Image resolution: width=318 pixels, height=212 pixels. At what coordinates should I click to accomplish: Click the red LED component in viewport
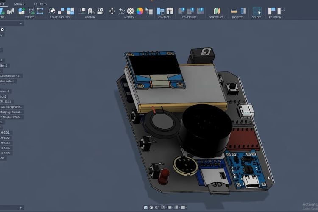164,176
